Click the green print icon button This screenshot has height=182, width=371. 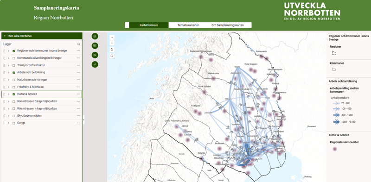pos(95,37)
